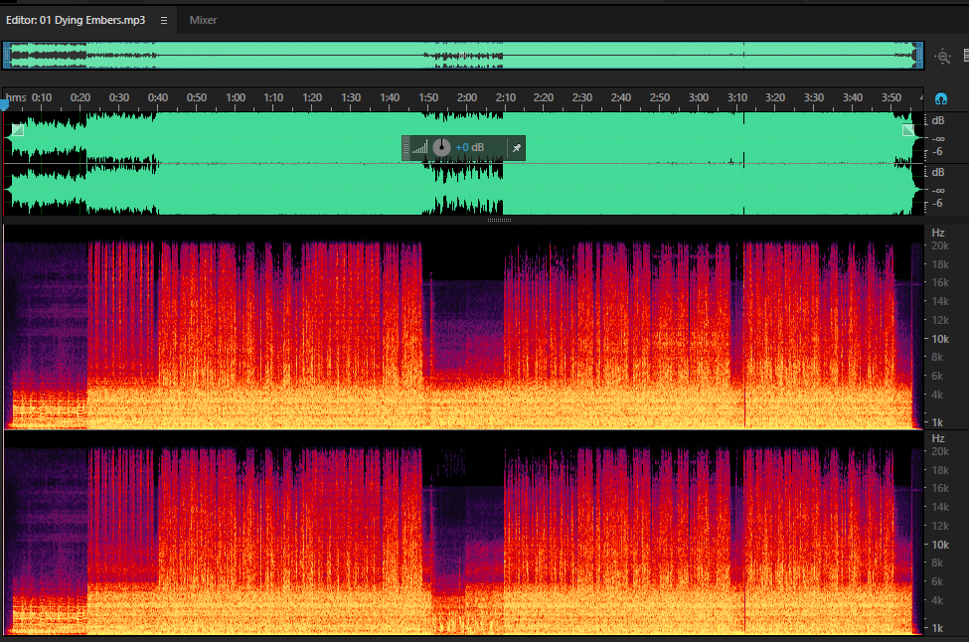Click the 1:50 mark on the time ruler
This screenshot has height=642, width=969.
coord(428,97)
